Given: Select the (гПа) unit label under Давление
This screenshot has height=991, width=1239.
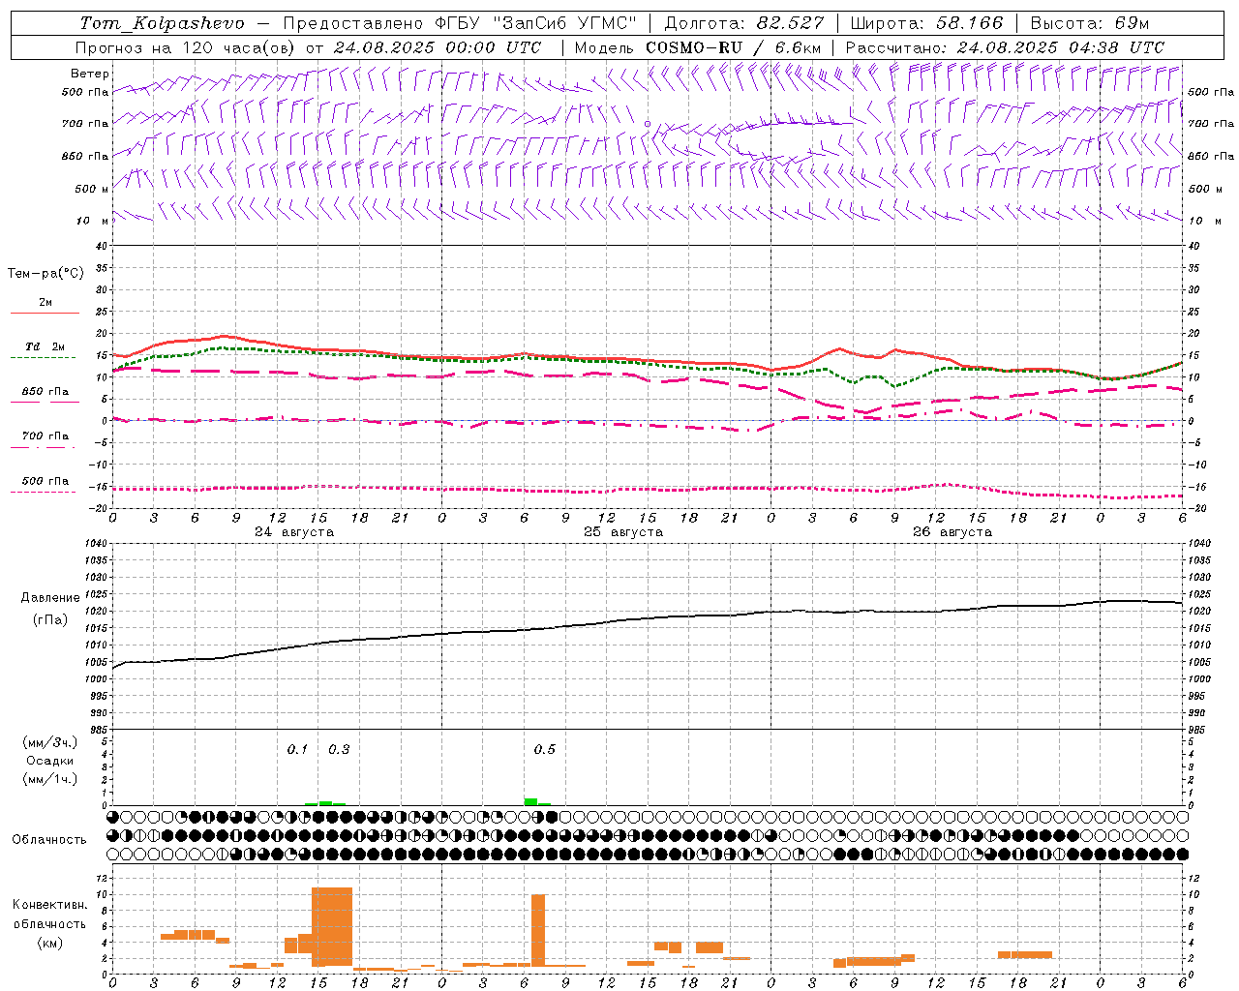Looking at the screenshot, I should point(48,620).
